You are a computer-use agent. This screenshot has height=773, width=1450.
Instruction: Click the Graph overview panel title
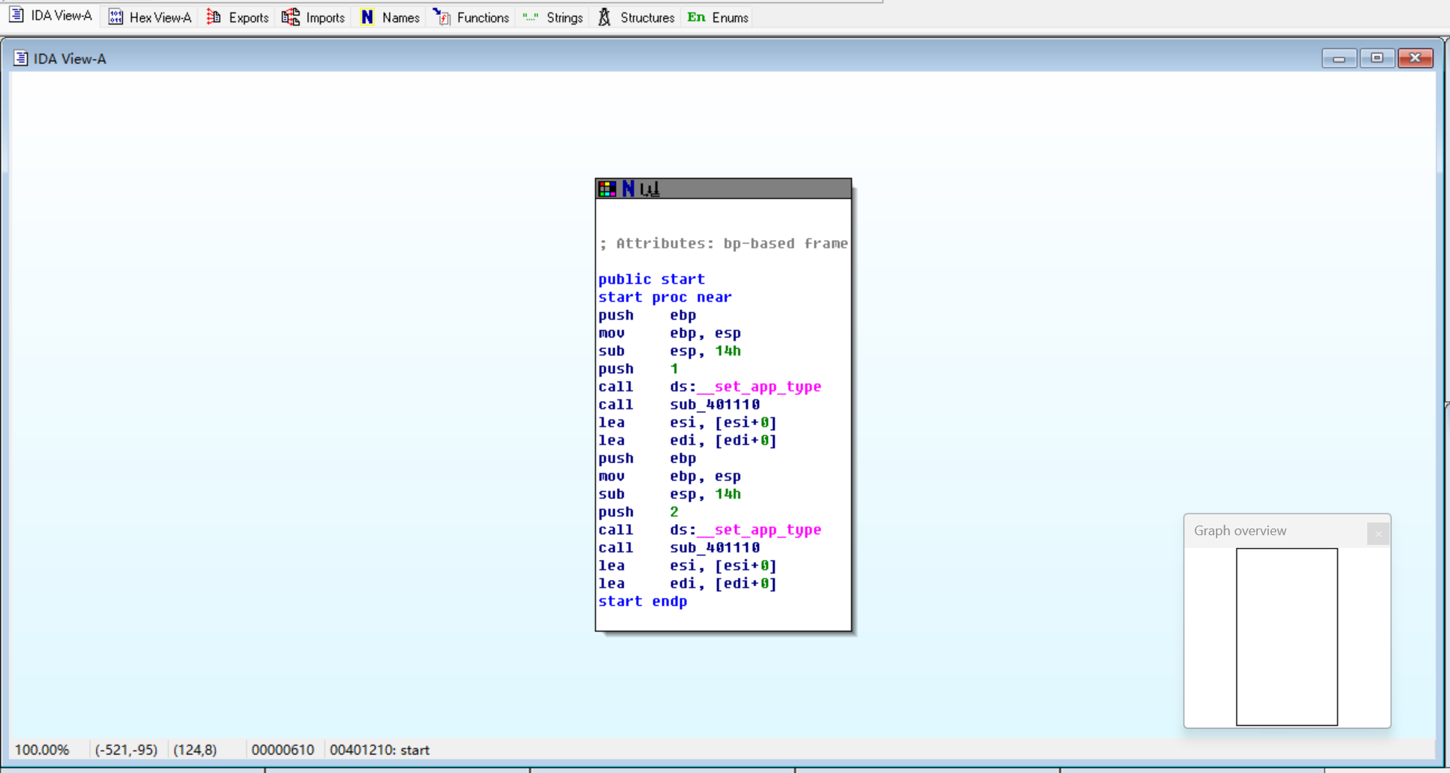(1240, 531)
